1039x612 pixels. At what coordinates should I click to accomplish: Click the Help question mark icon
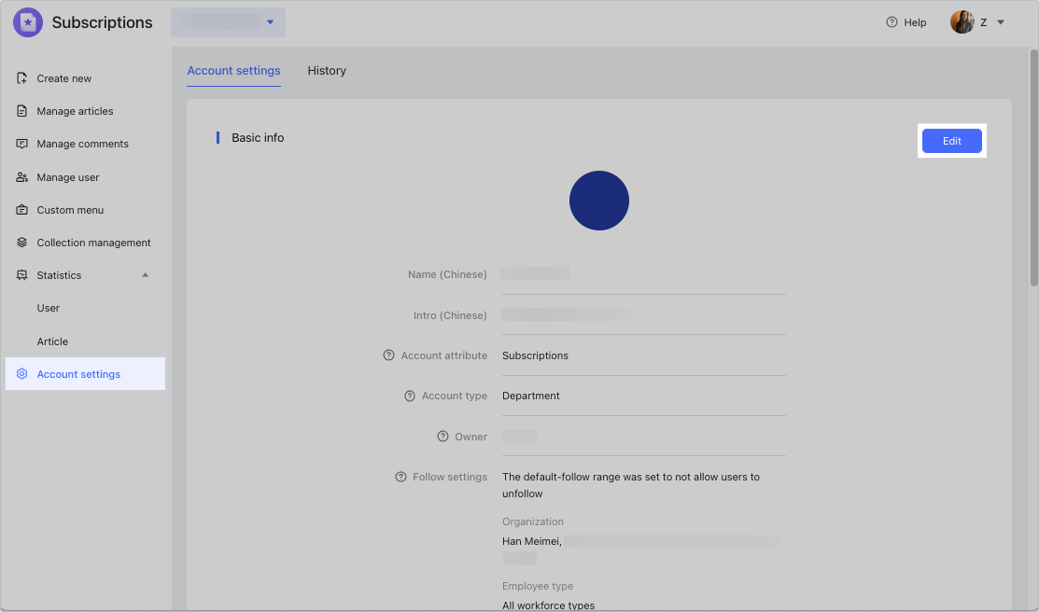[x=892, y=21]
